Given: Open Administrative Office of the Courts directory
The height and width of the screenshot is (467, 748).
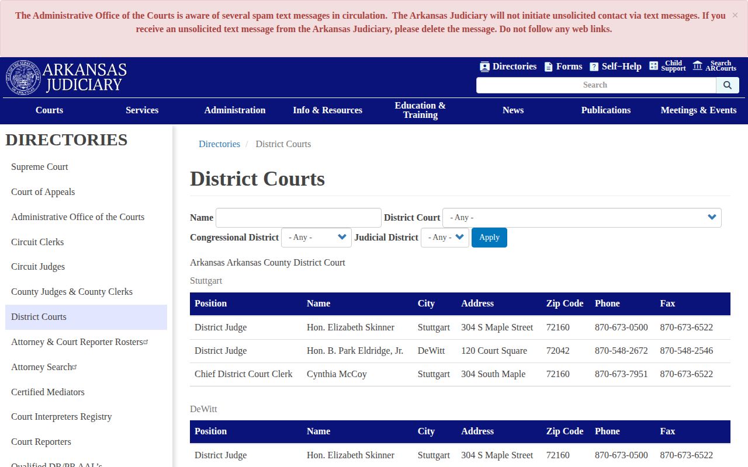Looking at the screenshot, I should coord(78,217).
